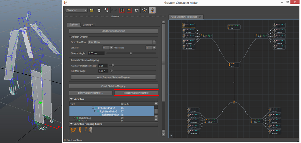Click the Ground Height slider handle
This screenshot has height=143, width=301.
click(131, 53)
